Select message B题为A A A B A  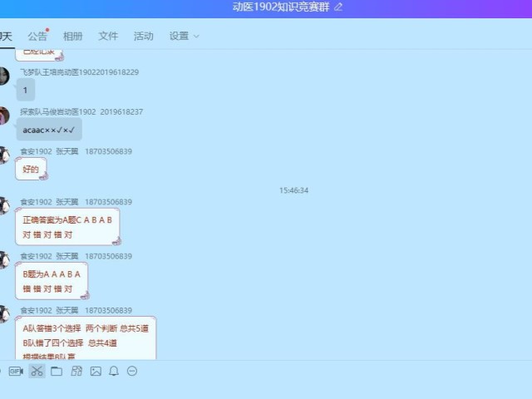coord(52,281)
